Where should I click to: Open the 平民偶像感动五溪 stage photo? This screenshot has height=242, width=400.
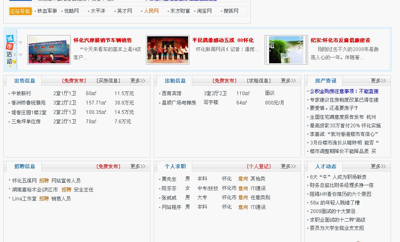(168, 50)
